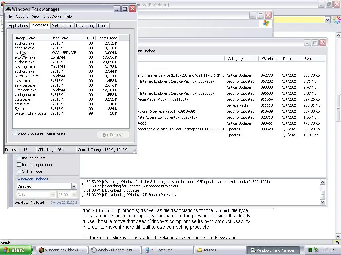This screenshot has height=255, width=341.
Task: Click the 20.12.2016 version link
Action: pos(70,202)
